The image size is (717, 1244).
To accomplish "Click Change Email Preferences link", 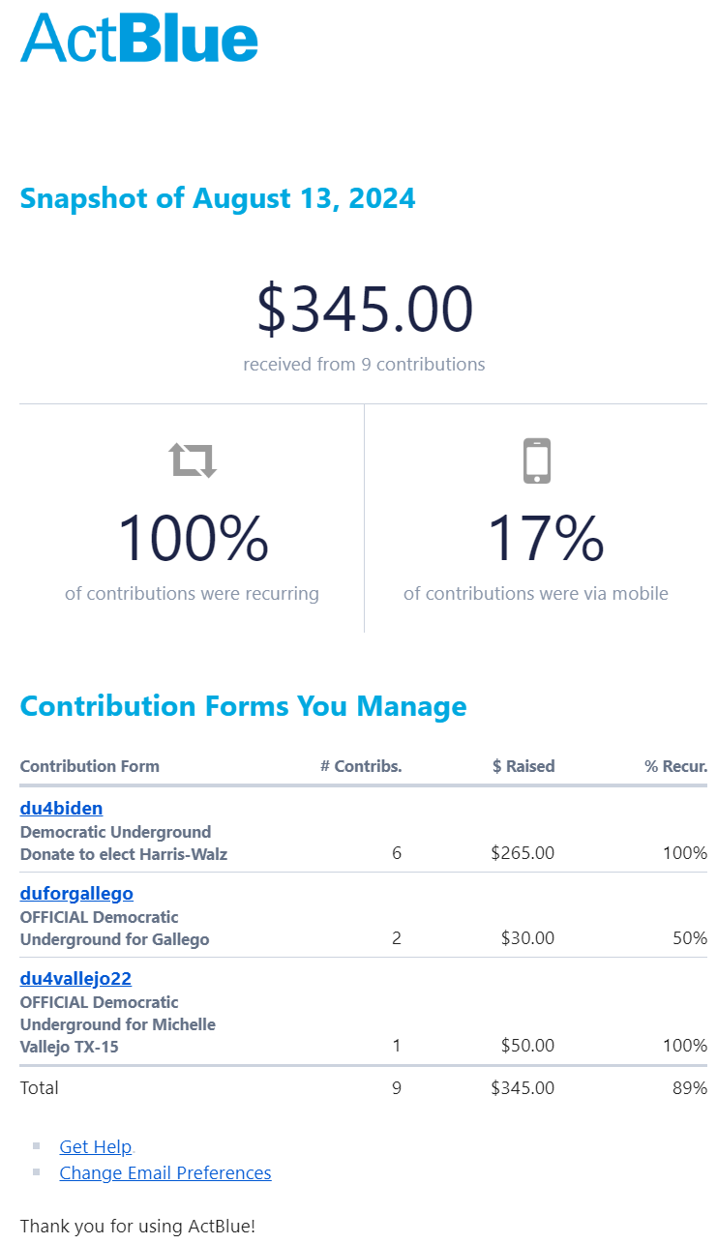I will (x=165, y=1172).
